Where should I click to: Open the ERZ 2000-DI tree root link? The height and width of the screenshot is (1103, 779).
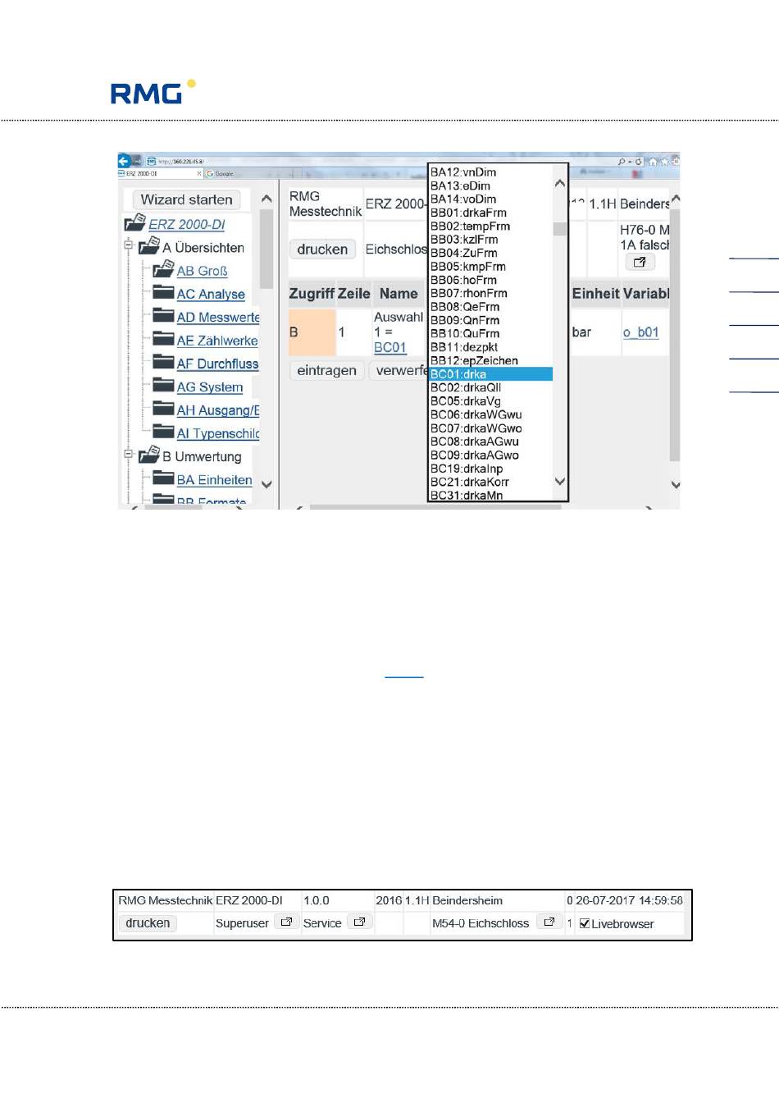[x=186, y=224]
